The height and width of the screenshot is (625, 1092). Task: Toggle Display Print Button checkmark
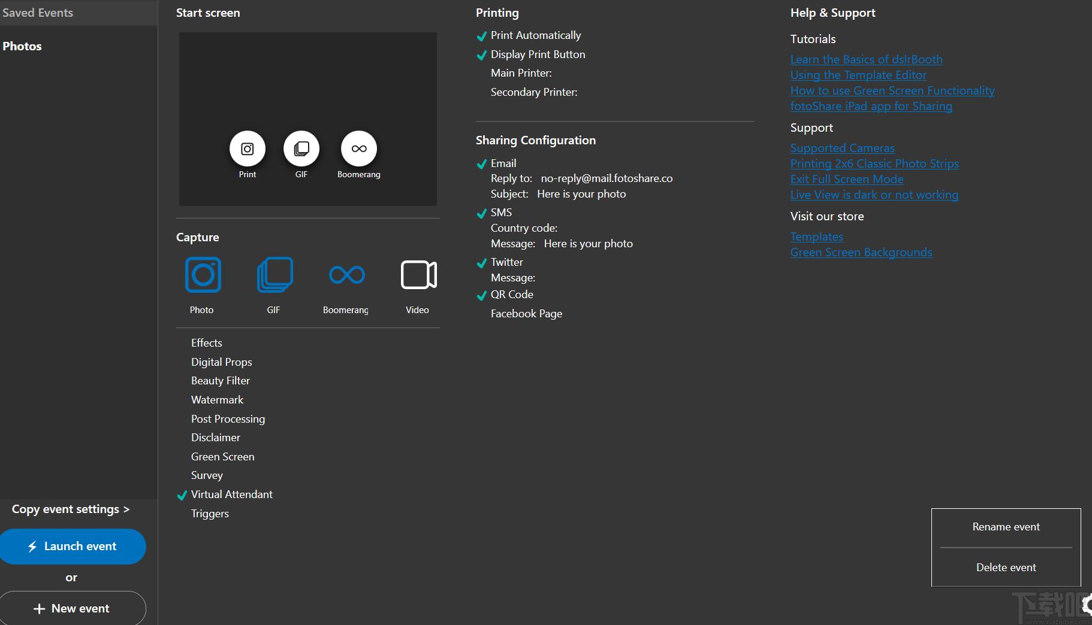click(x=481, y=55)
